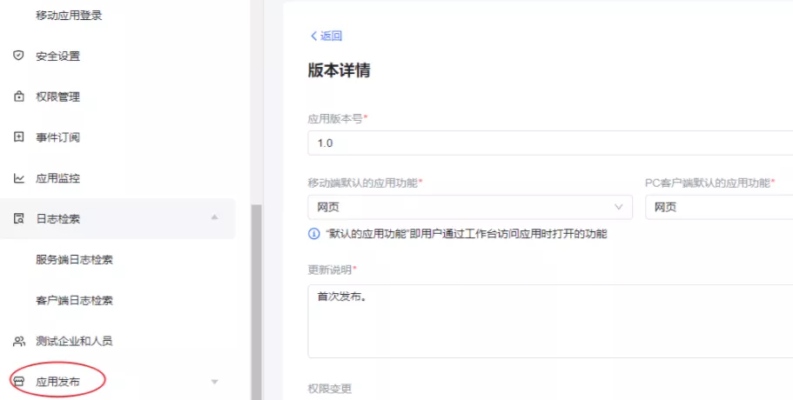Open 测试企业和人员 in the sidebar
793x400 pixels.
pyautogui.click(x=74, y=341)
